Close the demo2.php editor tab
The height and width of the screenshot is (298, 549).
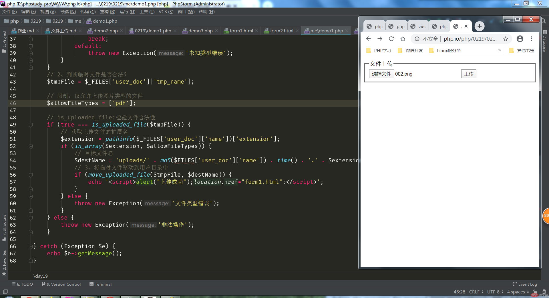[122, 31]
